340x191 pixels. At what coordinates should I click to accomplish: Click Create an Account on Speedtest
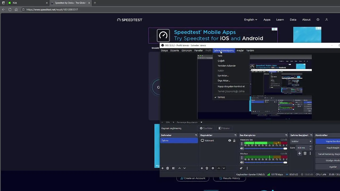[x=193, y=178]
